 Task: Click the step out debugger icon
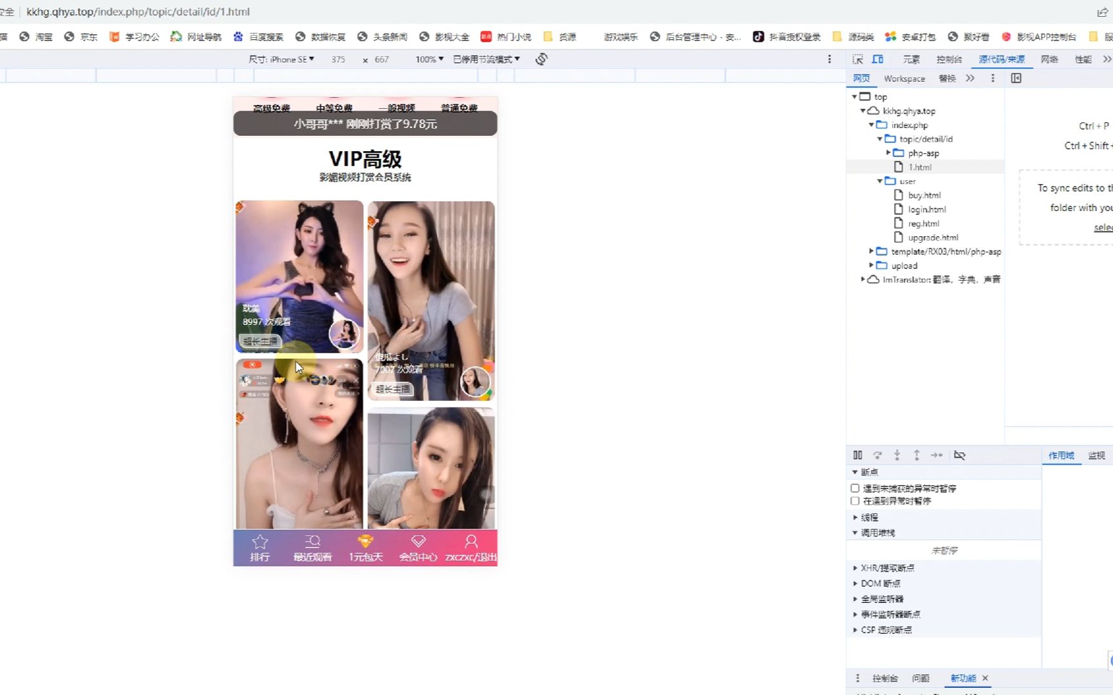click(917, 455)
